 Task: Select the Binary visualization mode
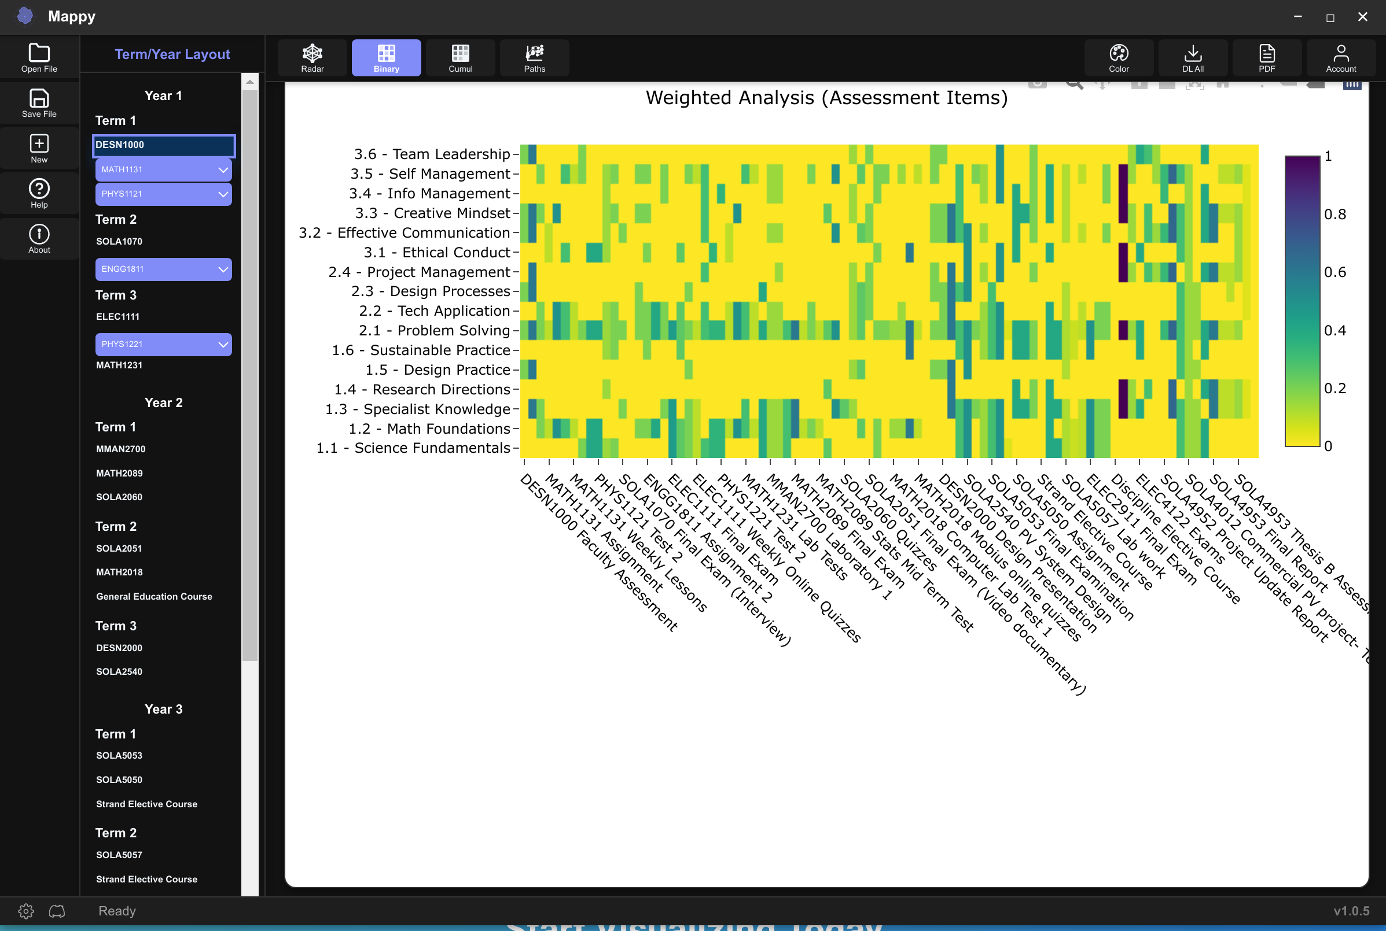point(387,57)
